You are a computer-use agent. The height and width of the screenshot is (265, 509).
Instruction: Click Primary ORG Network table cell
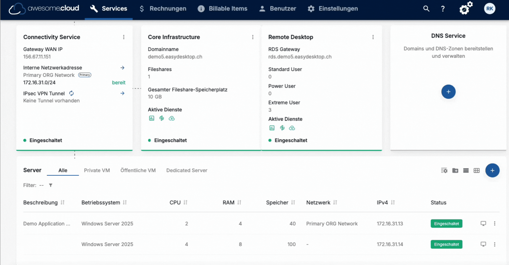tap(332, 224)
